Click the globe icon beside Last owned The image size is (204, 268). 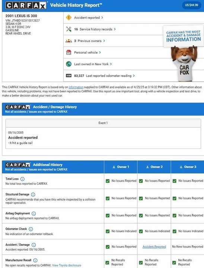coord(69,64)
